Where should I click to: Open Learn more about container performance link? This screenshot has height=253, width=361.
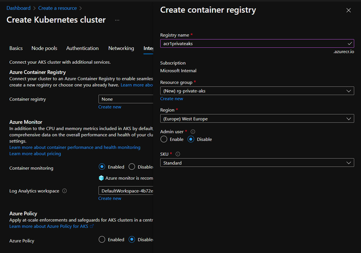[75, 147]
